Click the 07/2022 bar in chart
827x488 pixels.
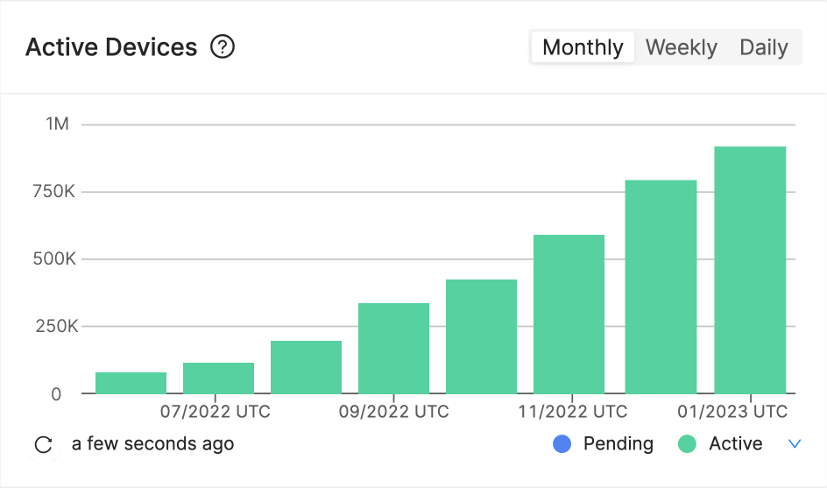(218, 378)
